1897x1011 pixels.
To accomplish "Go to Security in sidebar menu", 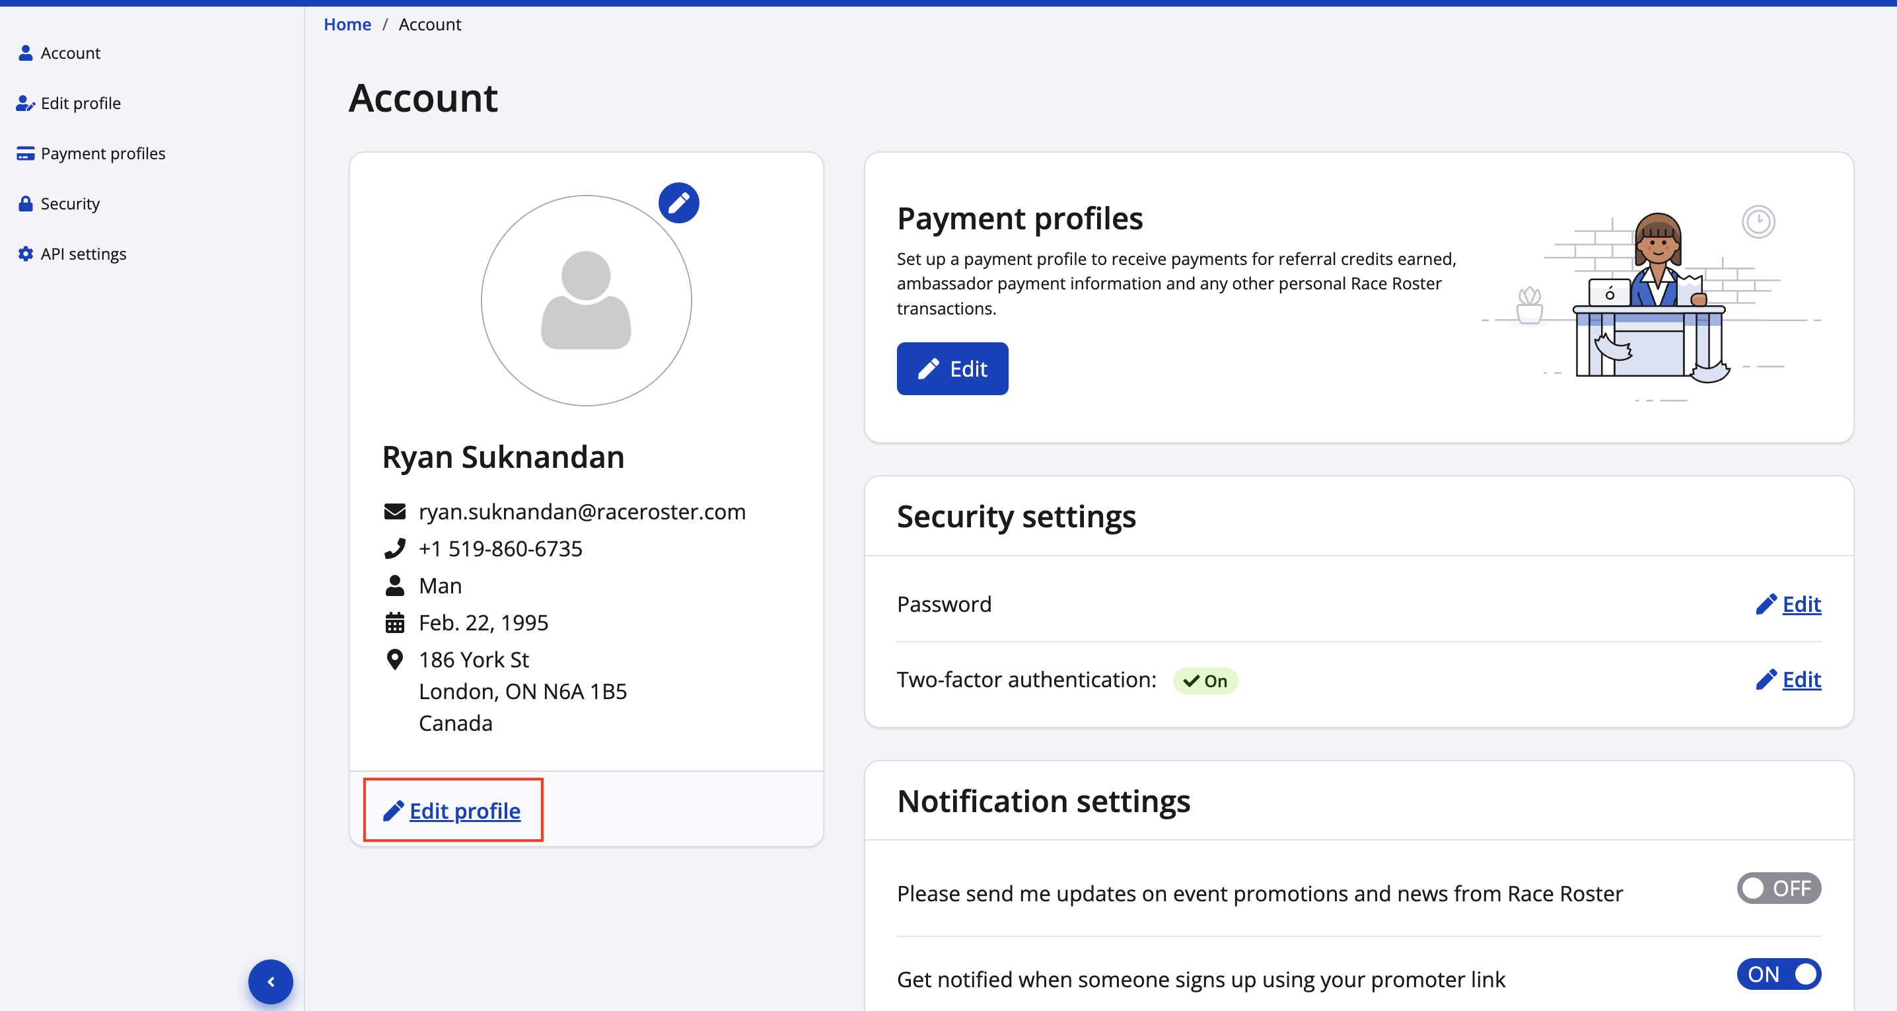I will [x=70, y=204].
